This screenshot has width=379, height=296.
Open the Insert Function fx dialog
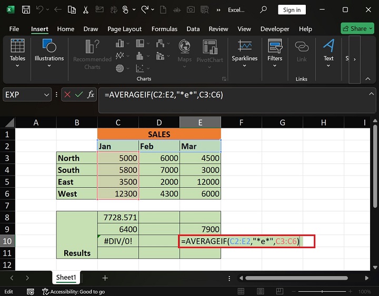point(91,95)
